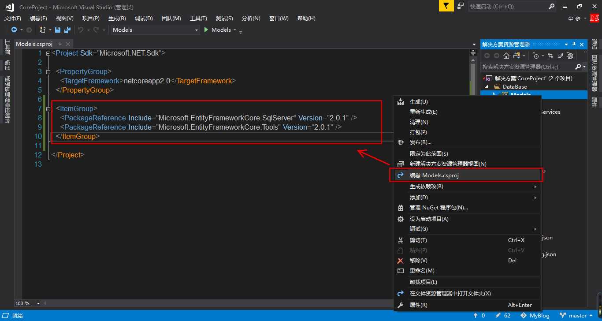
Task: Click the yellow notifications flag icon
Action: point(446,6)
